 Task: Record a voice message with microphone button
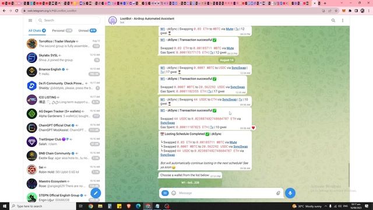[x=290, y=193]
